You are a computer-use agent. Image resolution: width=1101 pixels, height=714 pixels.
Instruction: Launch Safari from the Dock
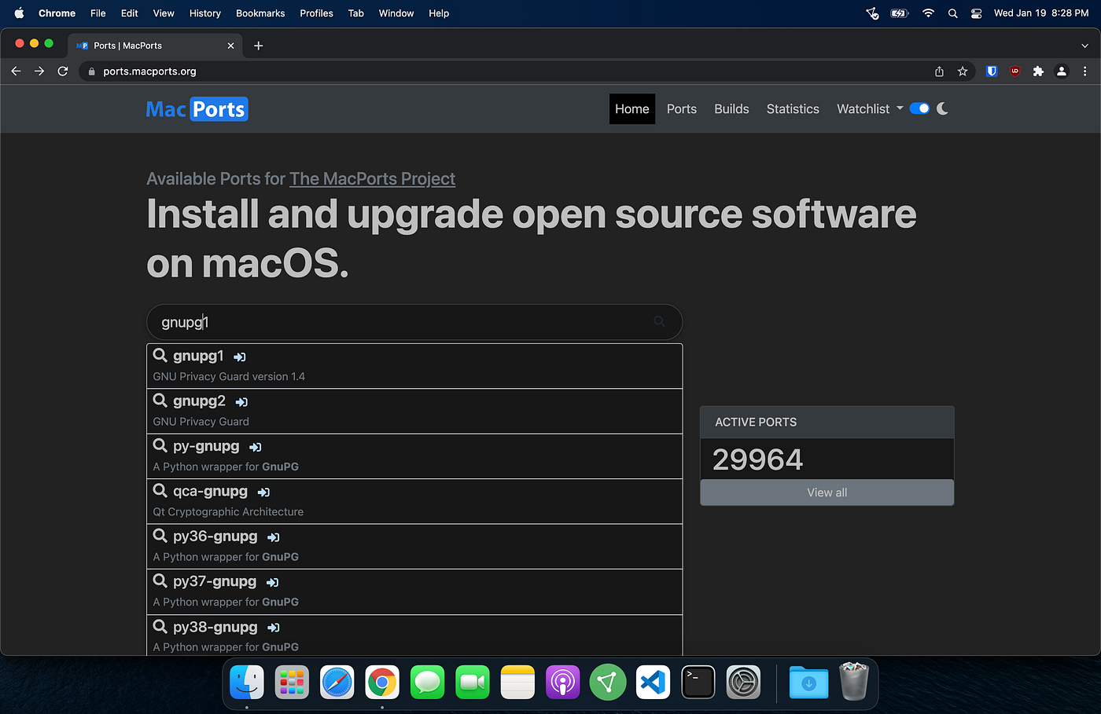coord(337,682)
